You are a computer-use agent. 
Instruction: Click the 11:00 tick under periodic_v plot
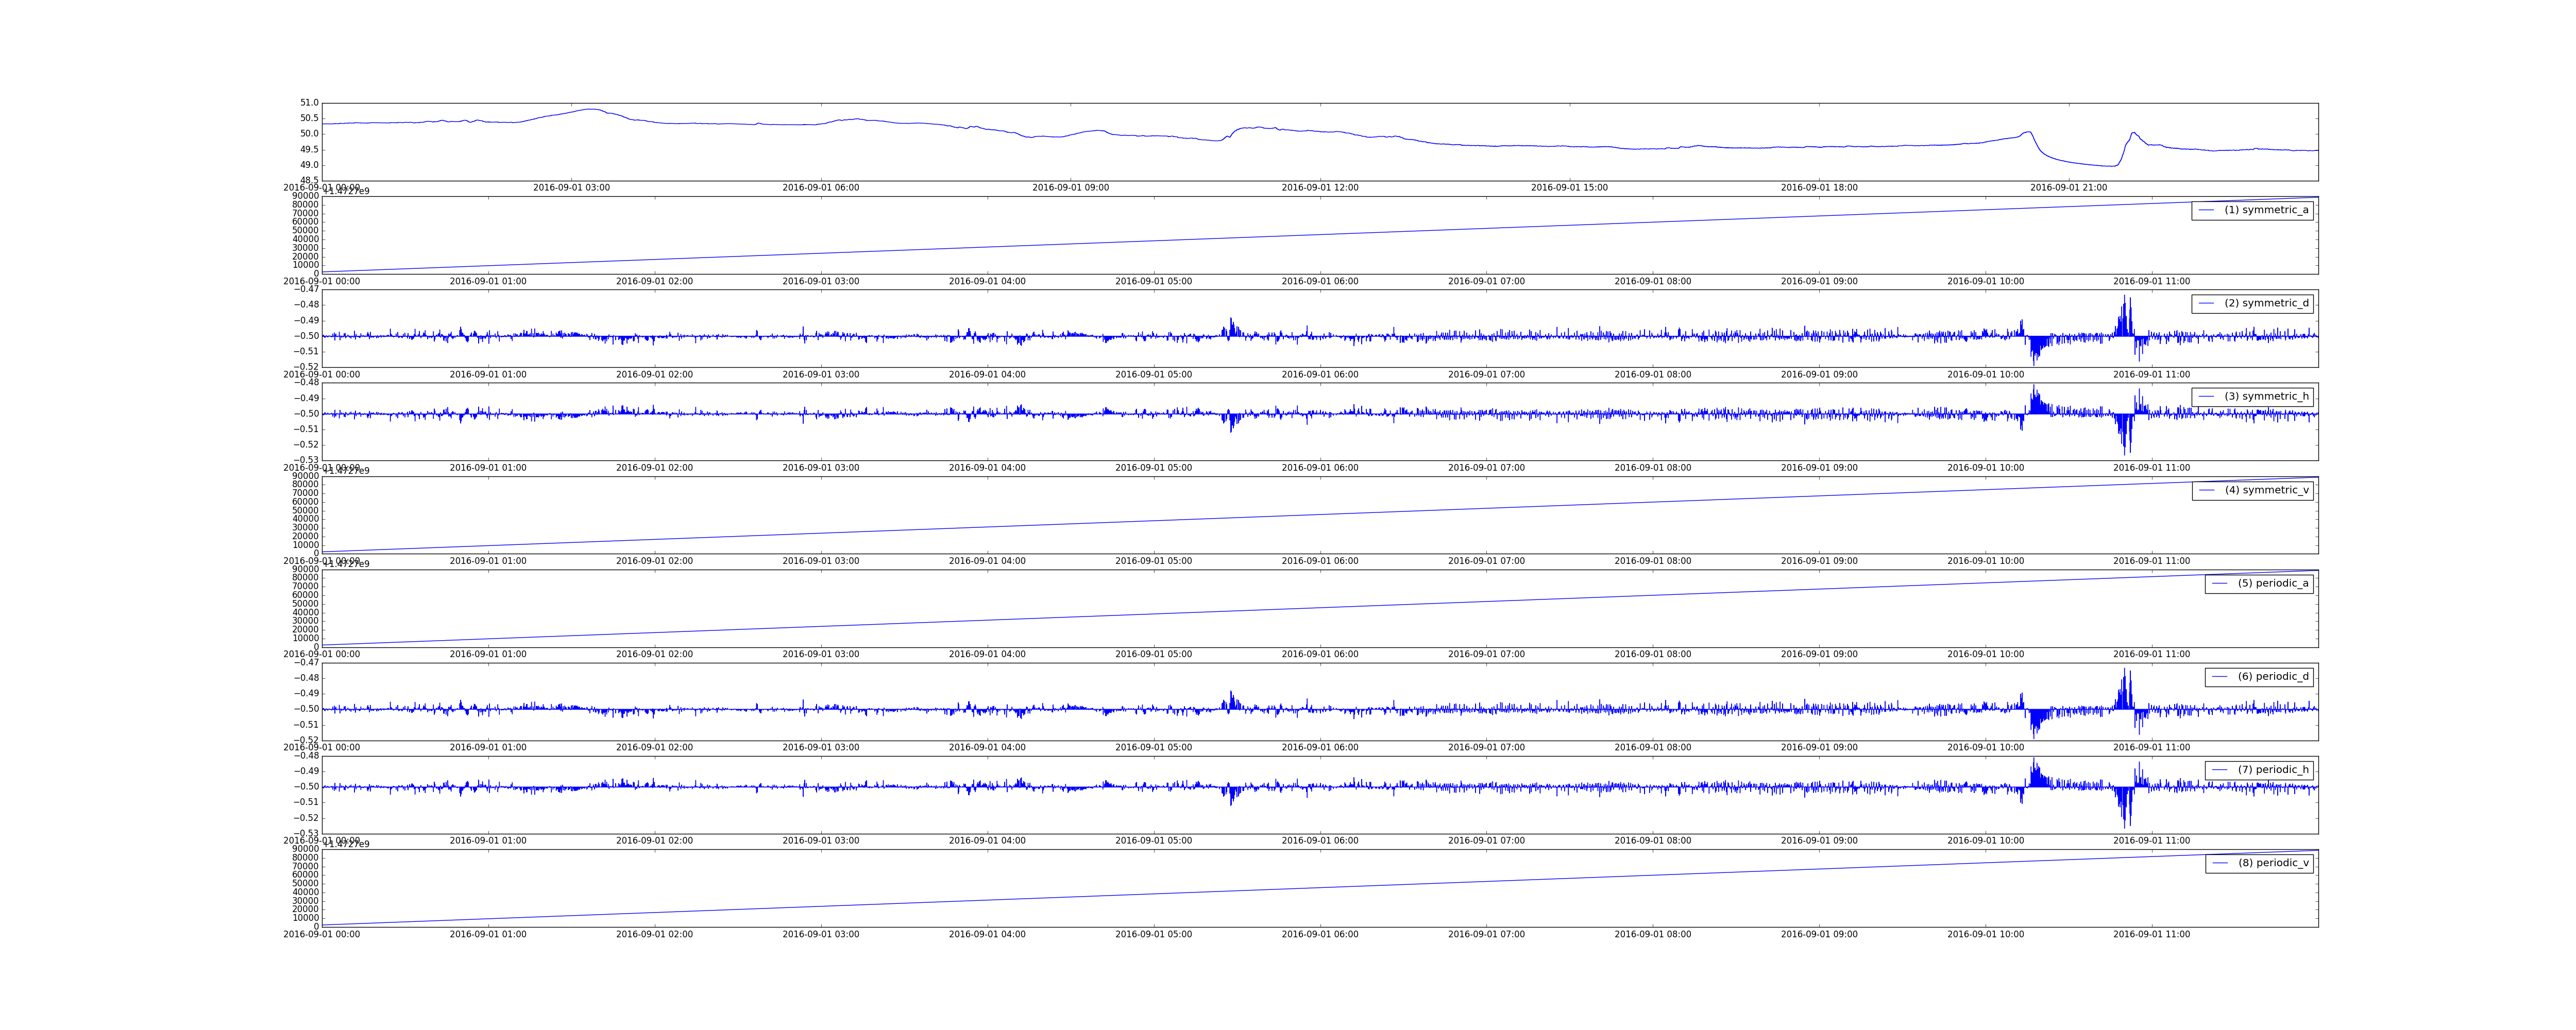(2151, 935)
